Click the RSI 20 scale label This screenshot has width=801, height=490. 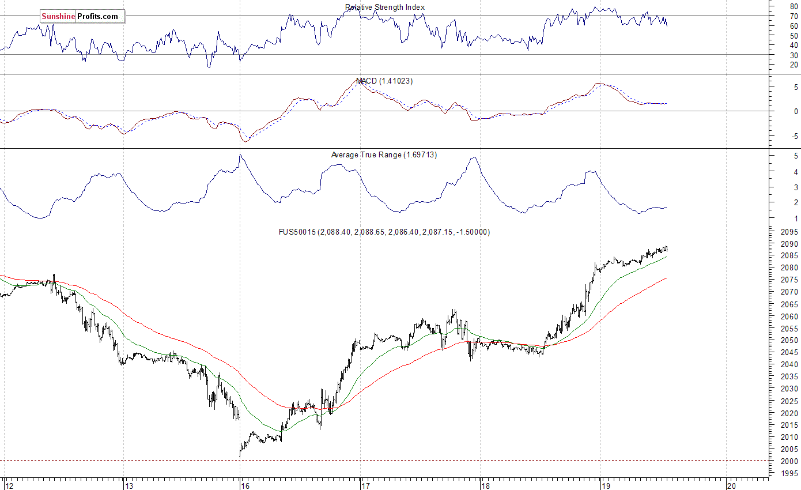[794, 65]
